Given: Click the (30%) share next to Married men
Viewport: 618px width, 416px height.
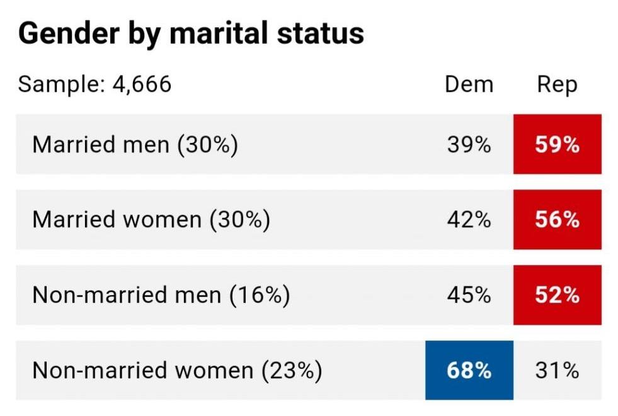Looking at the screenshot, I should (207, 145).
